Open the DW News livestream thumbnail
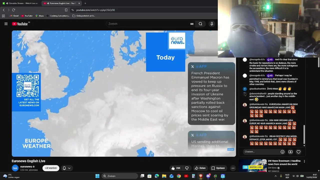Viewport: 320px width, 180px height. click(x=253, y=166)
